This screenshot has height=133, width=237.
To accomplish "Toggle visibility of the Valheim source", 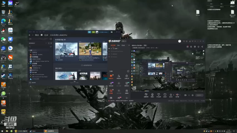I will click(x=109, y=57).
